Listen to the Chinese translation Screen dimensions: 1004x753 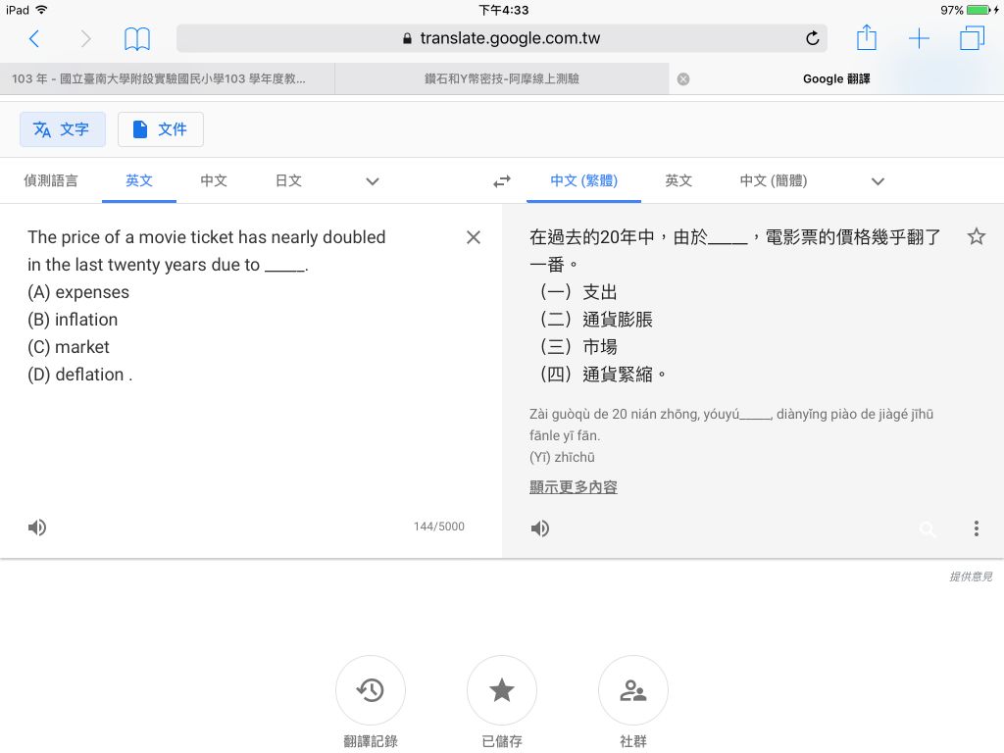point(539,527)
